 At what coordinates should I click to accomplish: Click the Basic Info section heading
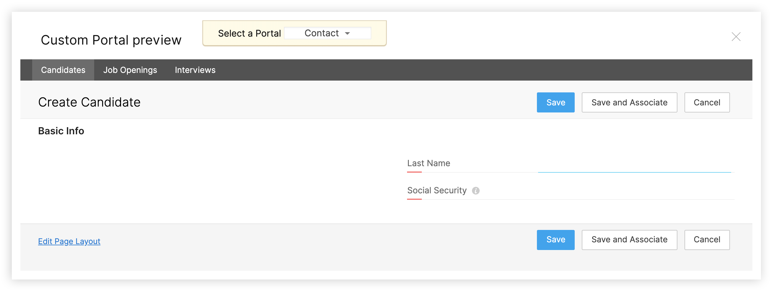(x=61, y=131)
